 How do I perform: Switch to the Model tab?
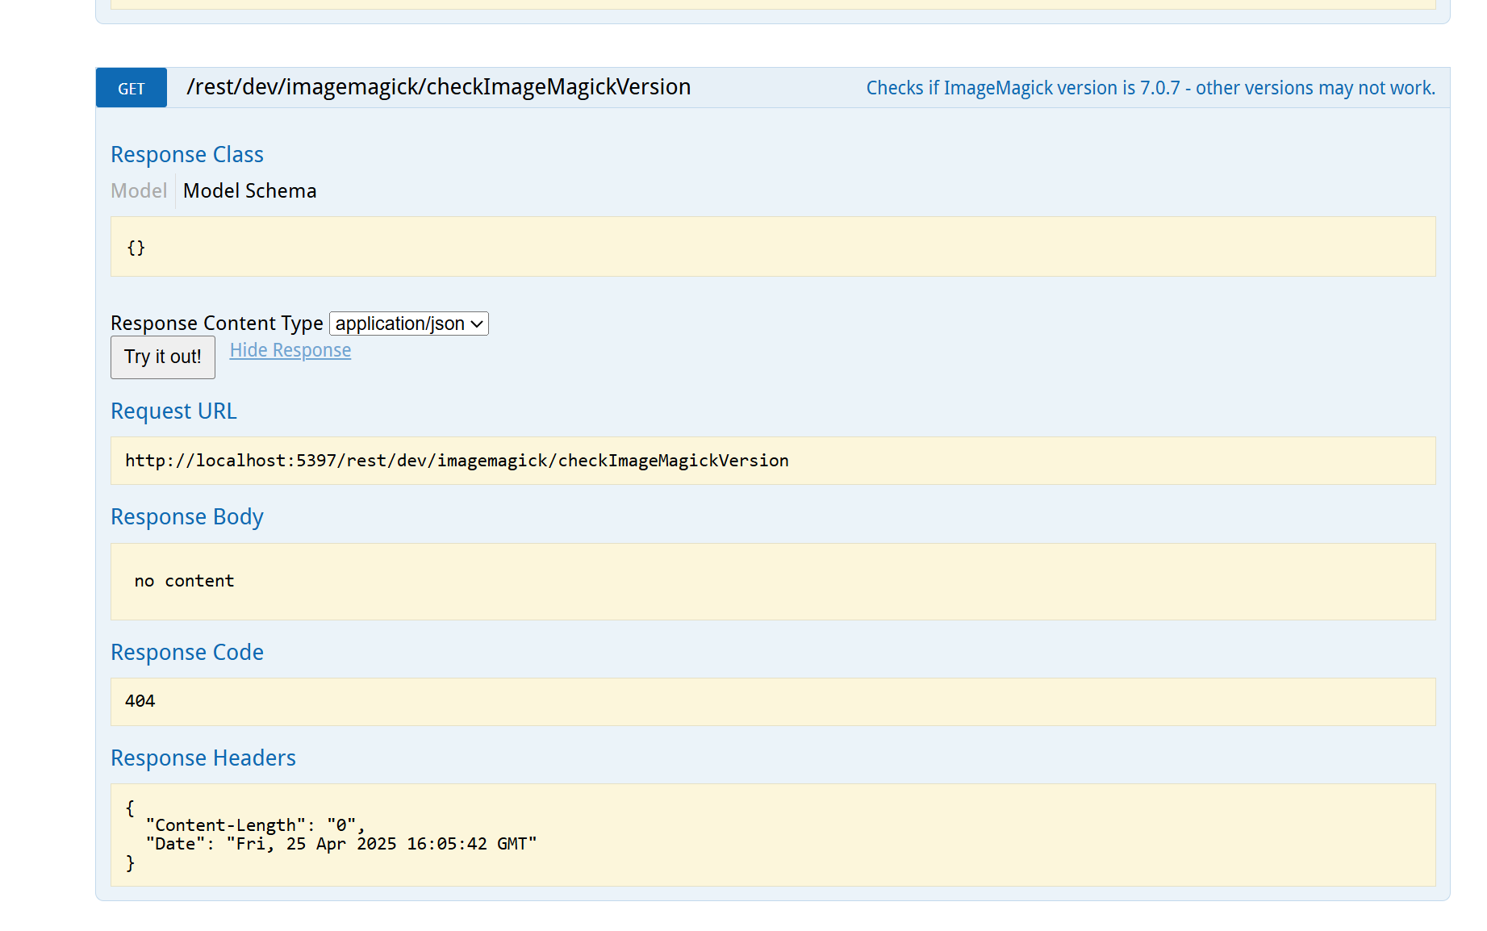139,190
